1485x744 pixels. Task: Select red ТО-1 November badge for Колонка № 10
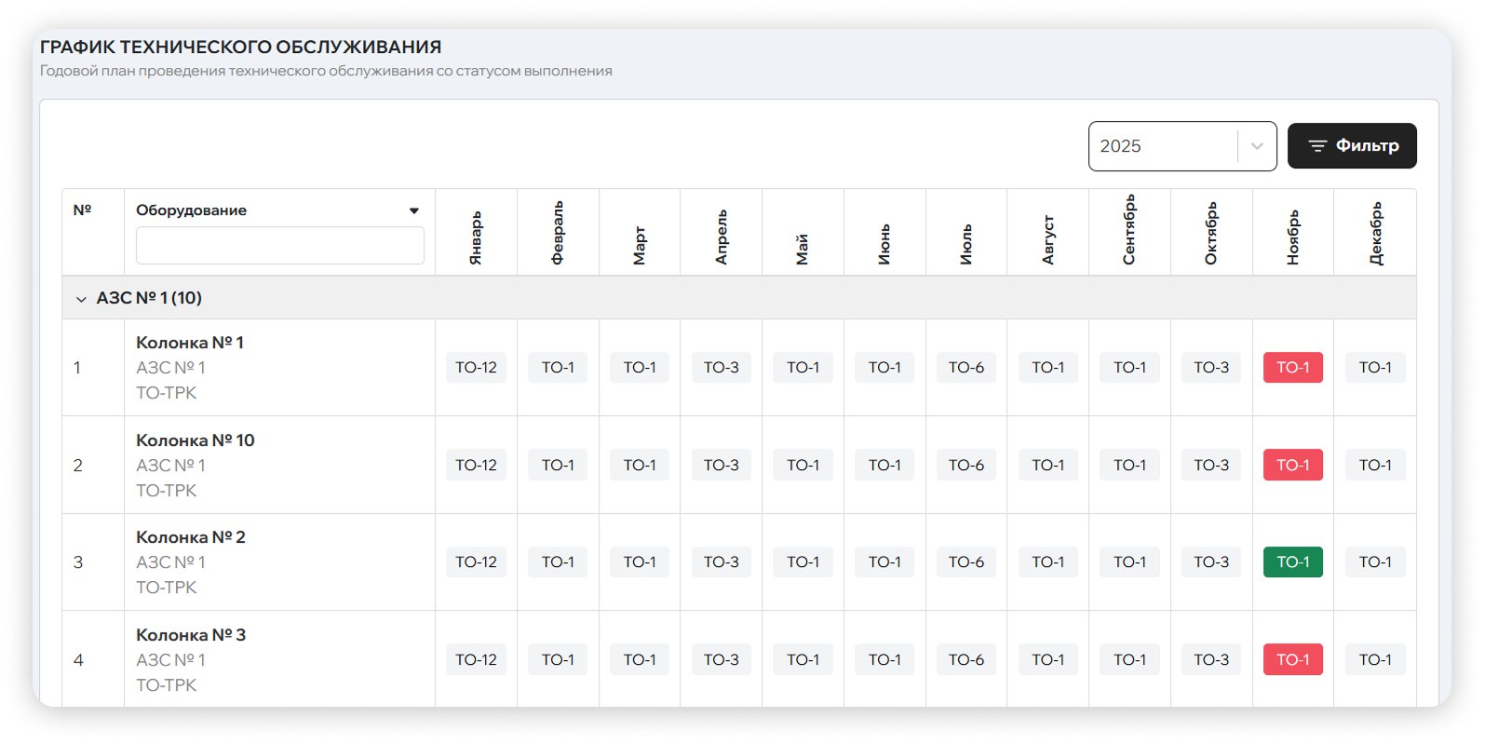[1292, 466]
